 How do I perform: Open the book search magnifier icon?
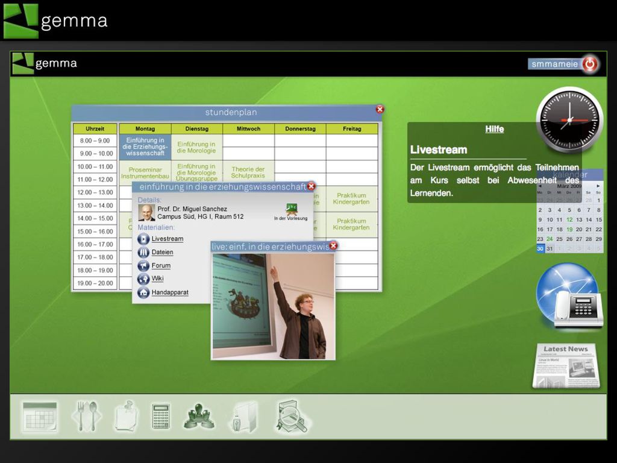click(292, 417)
